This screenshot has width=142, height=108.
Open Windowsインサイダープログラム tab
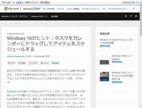pyautogui.click(x=14, y=16)
